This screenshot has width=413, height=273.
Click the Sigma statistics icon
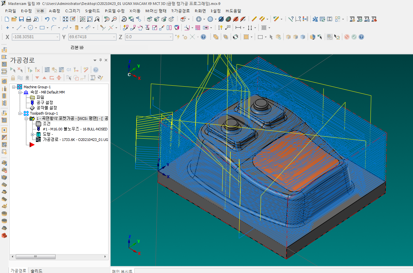tap(330, 19)
